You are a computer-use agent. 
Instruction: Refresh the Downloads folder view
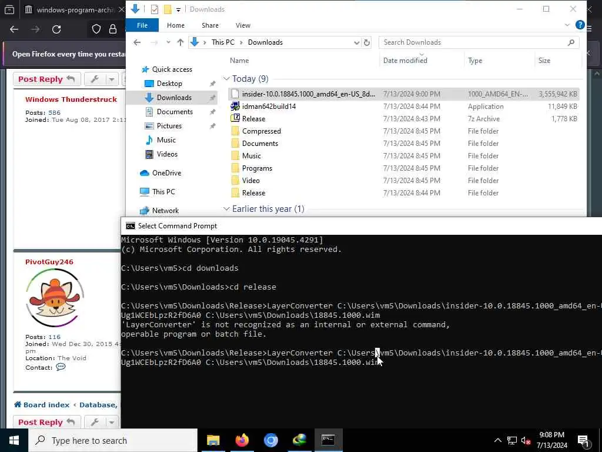tap(367, 42)
